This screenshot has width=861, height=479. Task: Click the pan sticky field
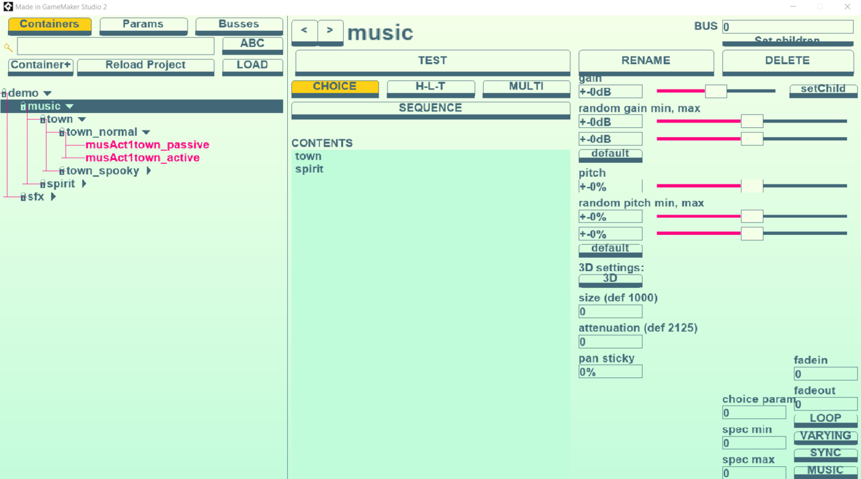610,371
